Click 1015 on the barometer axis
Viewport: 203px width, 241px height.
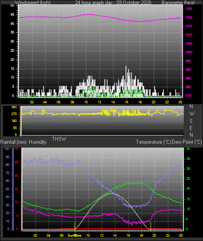pos(189,26)
